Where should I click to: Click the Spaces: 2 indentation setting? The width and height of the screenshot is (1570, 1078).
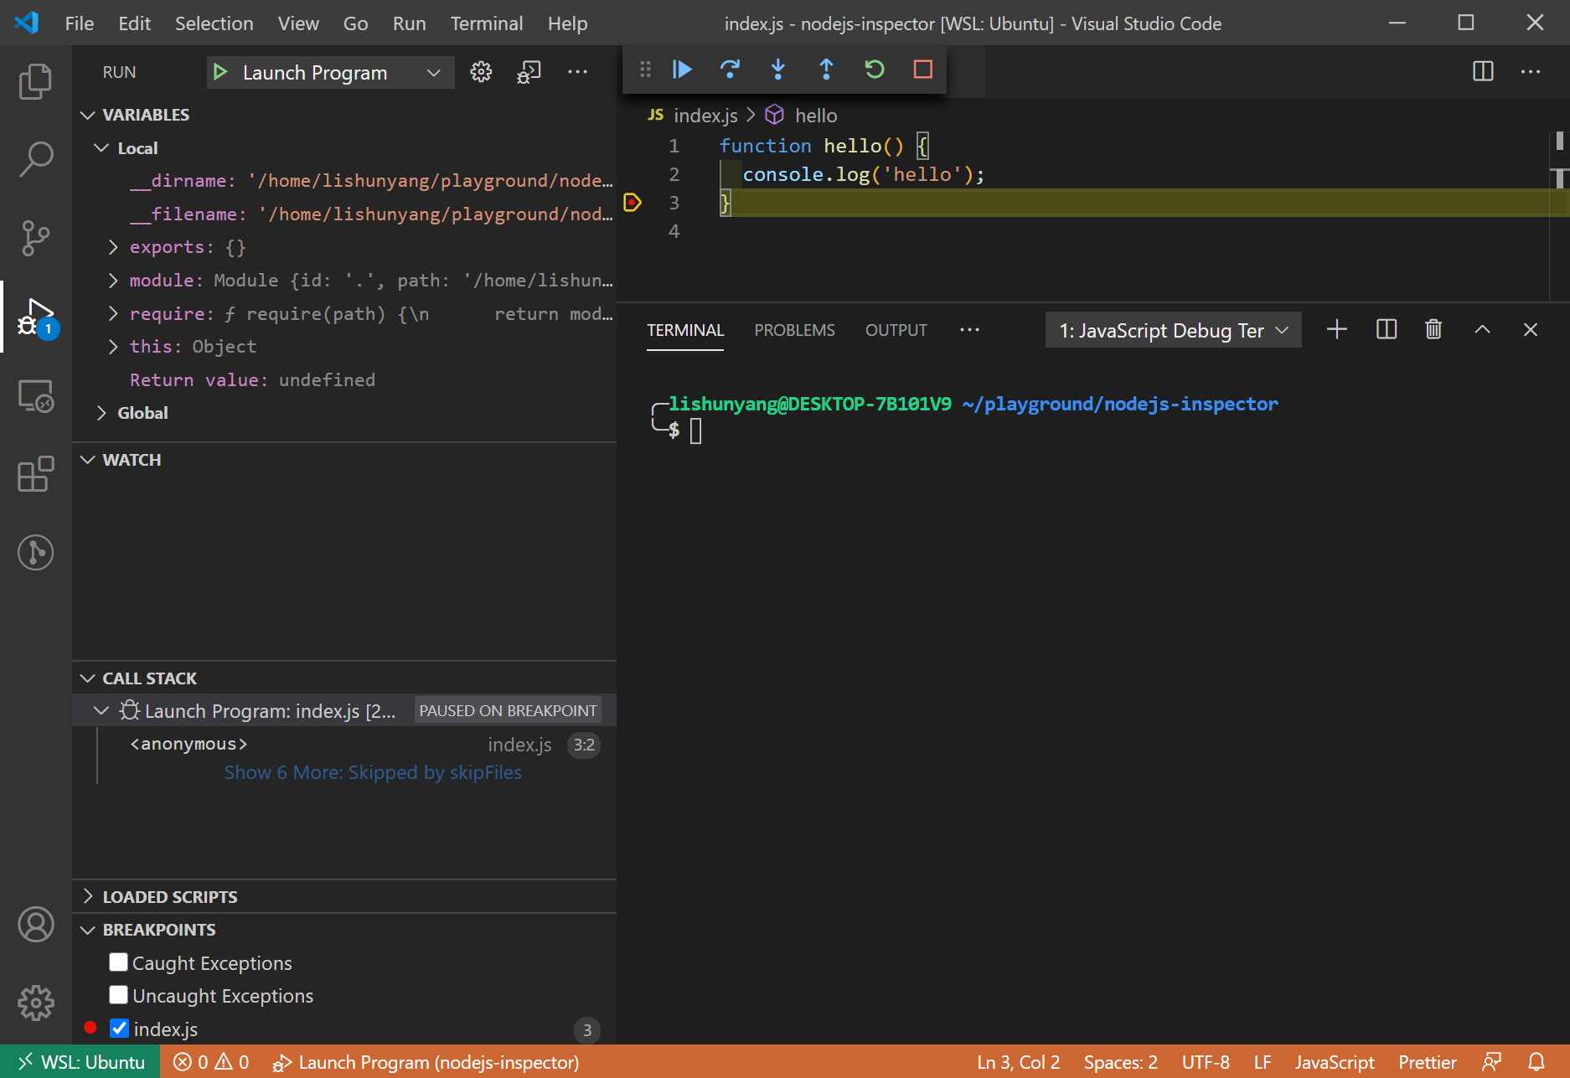tap(1120, 1062)
